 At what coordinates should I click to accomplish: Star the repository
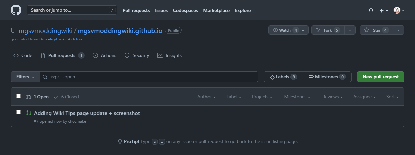click(x=376, y=30)
